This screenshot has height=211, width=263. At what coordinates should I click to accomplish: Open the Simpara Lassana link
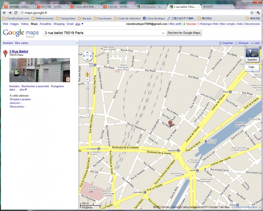20,99
